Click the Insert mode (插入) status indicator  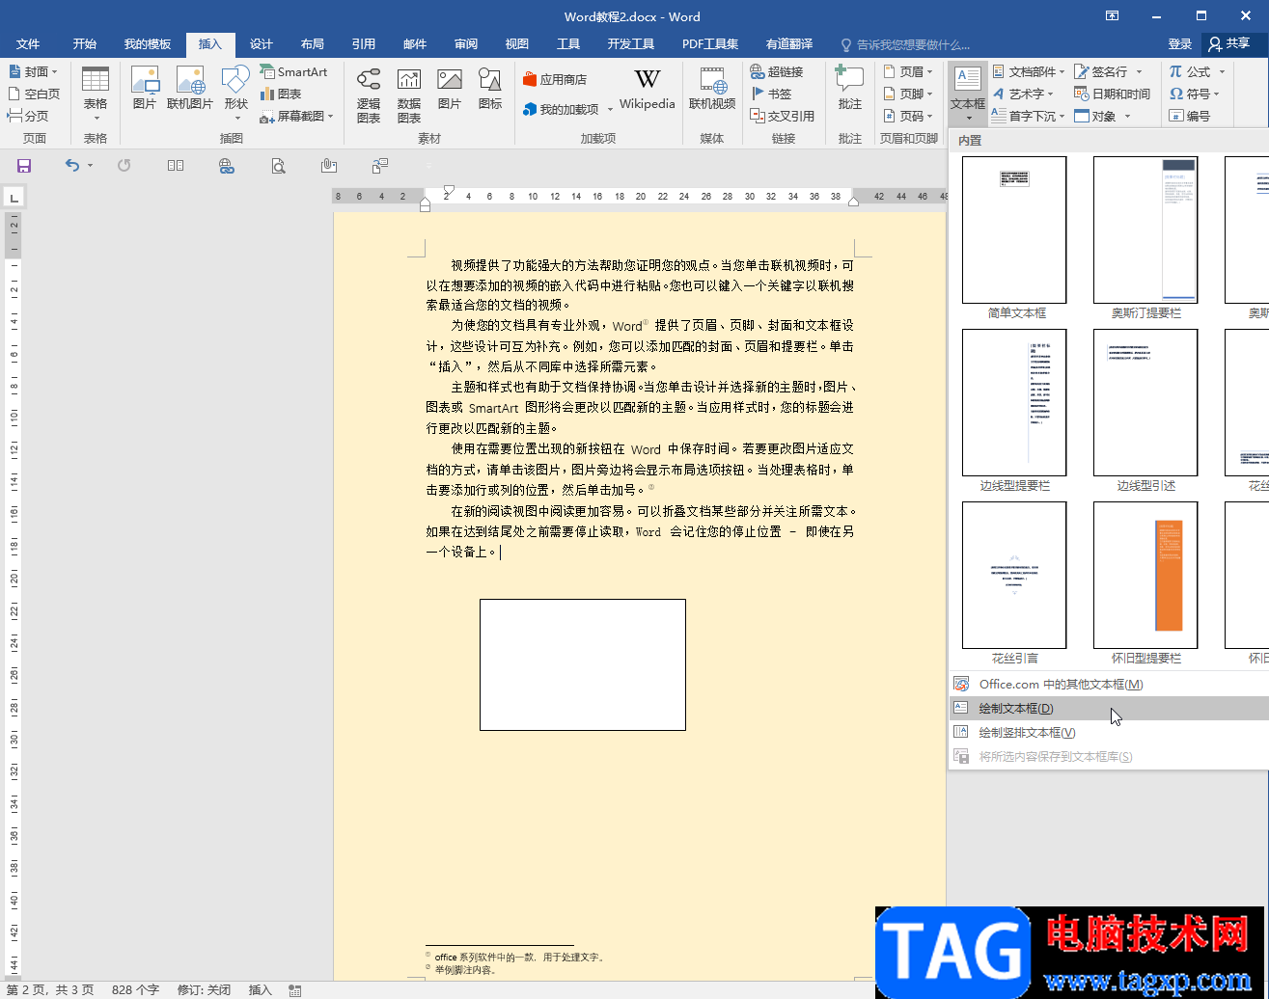261,989
